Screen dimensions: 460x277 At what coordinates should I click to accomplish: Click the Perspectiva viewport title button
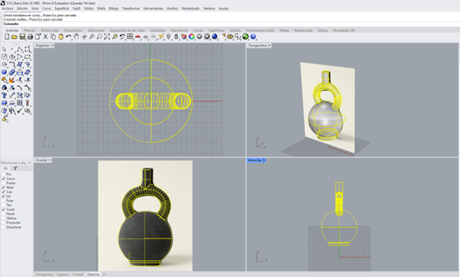[x=258, y=46]
